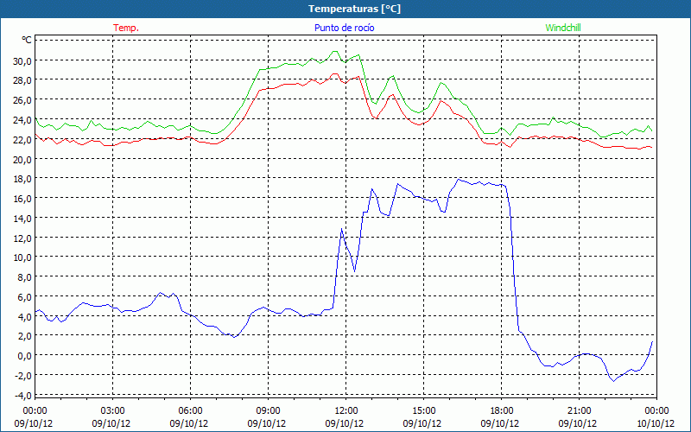Click the '12:00' time axis label
691x432 pixels.
[345, 410]
